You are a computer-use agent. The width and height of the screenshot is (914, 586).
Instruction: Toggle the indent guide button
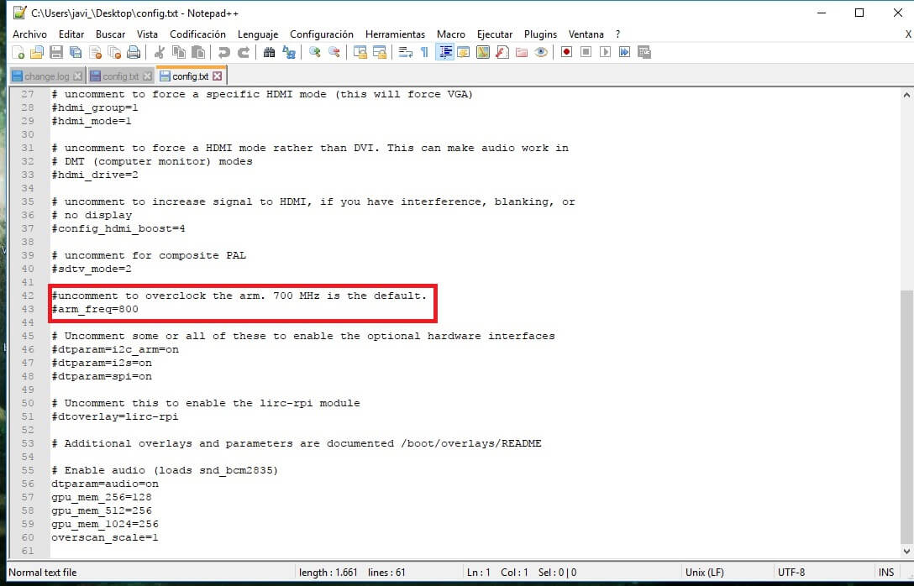tap(444, 52)
